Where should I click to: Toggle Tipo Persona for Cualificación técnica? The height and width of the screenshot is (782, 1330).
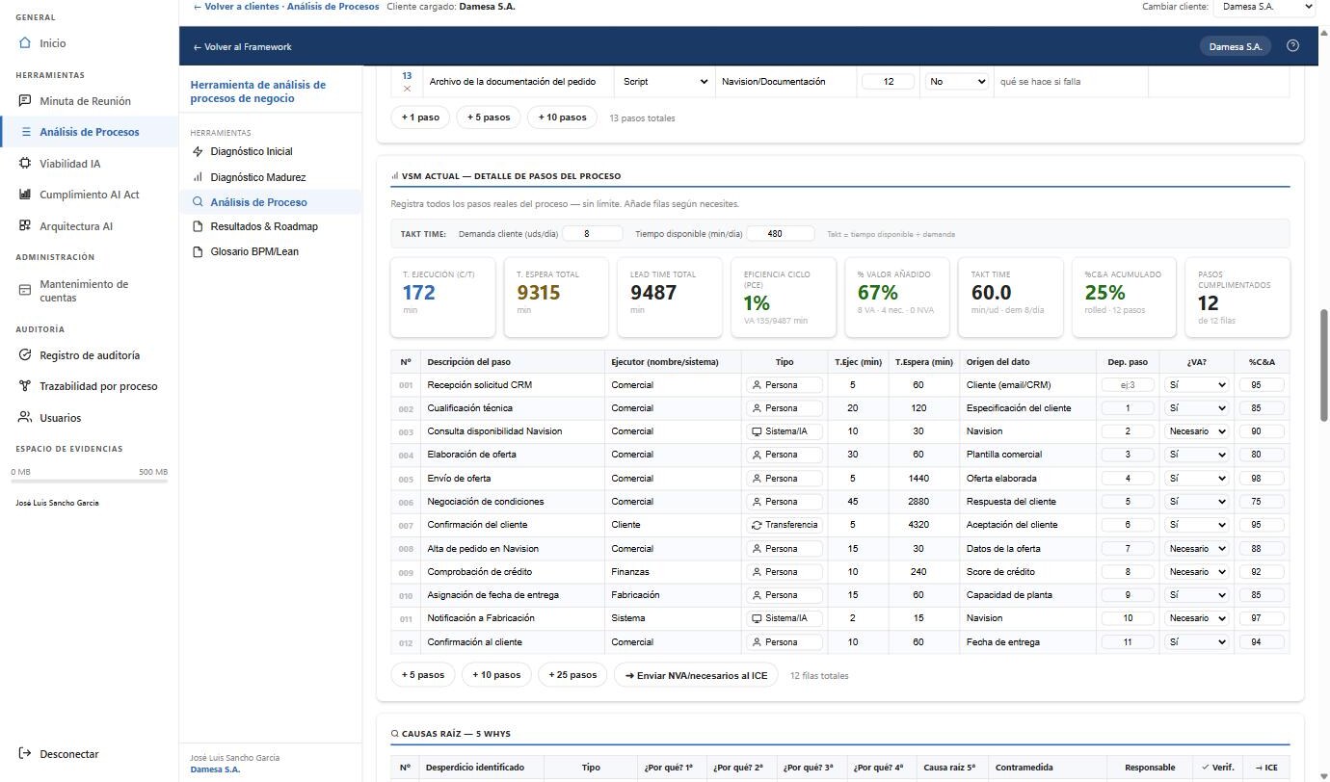[x=785, y=408]
